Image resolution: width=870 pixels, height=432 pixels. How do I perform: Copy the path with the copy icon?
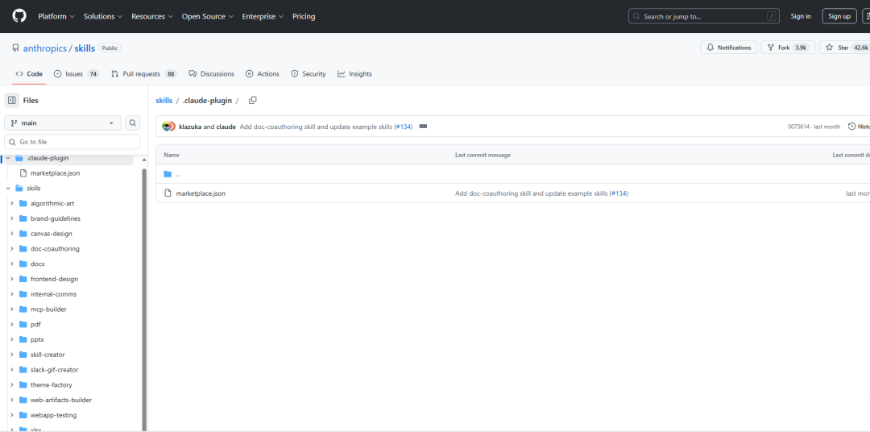(252, 101)
